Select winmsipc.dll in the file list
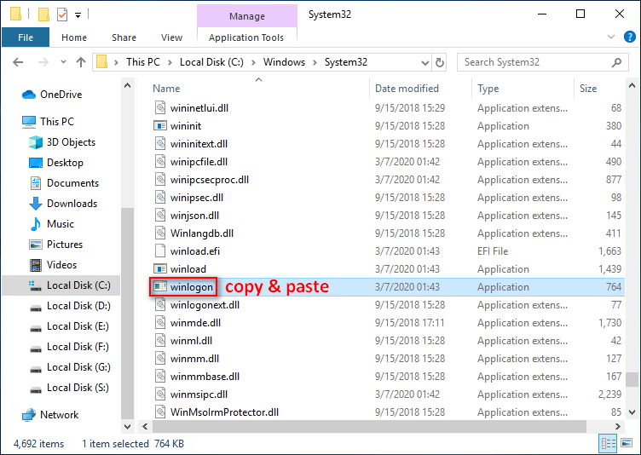Image resolution: width=641 pixels, height=455 pixels. [x=199, y=395]
